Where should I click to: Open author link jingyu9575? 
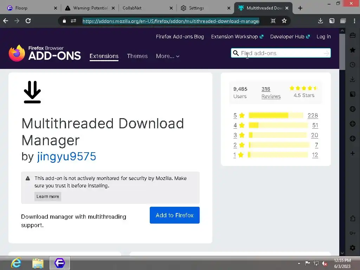coord(66,156)
